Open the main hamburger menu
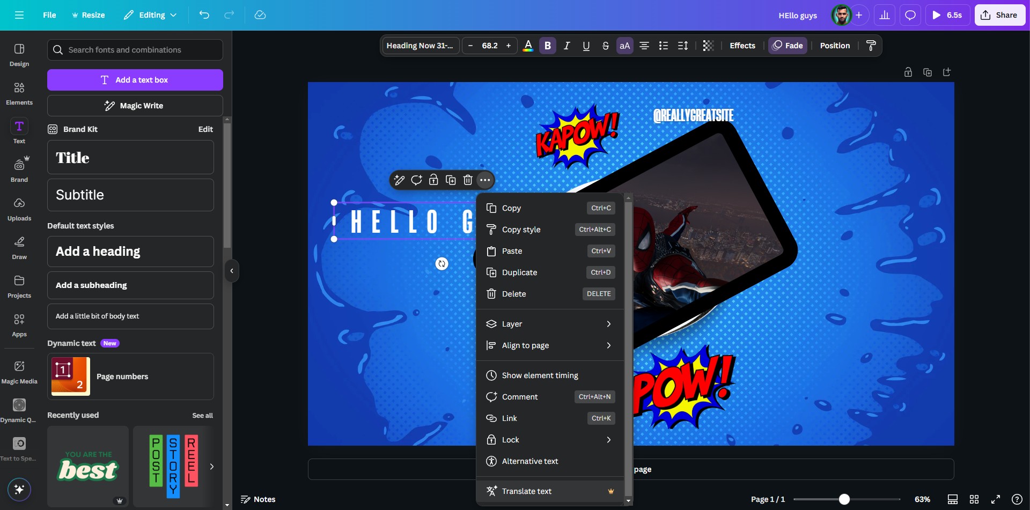This screenshot has width=1030, height=510. [19, 15]
